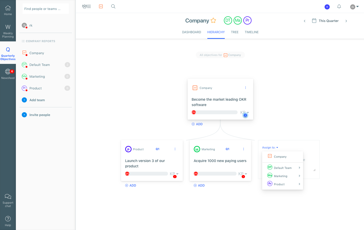The height and width of the screenshot is (230, 364).
Task: Open 'Launch version 3 of our product' objective
Action: 145,163
